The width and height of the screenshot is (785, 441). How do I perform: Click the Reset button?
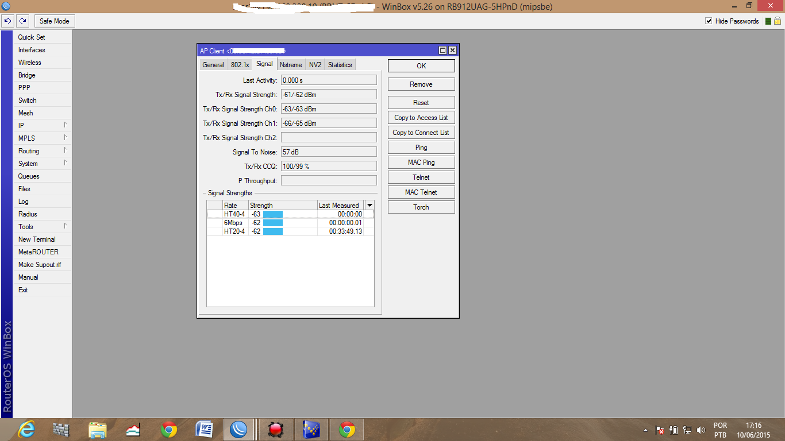pyautogui.click(x=421, y=103)
